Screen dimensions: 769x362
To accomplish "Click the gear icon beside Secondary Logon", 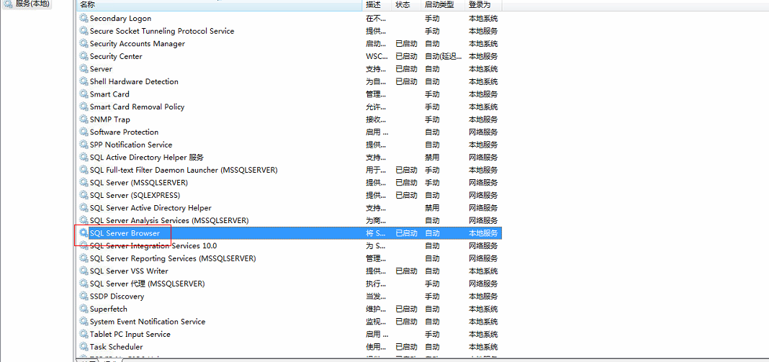I will pyautogui.click(x=84, y=18).
